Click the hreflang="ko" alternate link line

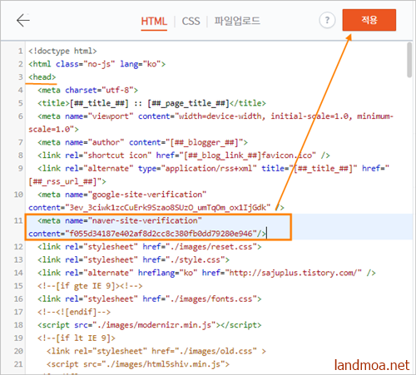(x=206, y=273)
